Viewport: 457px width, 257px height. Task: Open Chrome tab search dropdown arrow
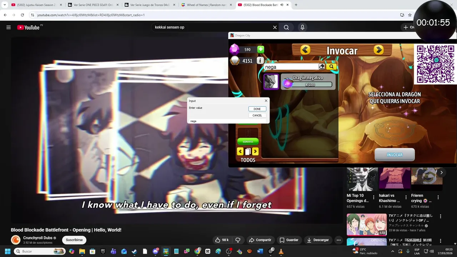click(x=5, y=5)
